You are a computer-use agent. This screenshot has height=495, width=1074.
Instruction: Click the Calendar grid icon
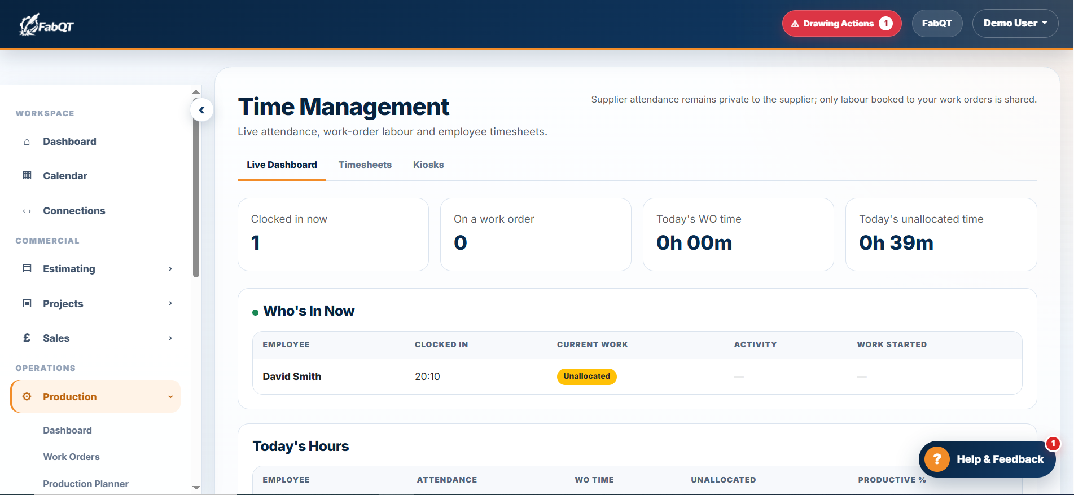click(27, 176)
